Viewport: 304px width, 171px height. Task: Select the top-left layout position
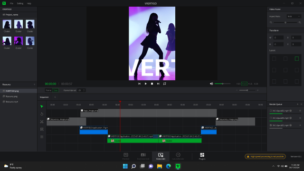[x=274, y=58]
